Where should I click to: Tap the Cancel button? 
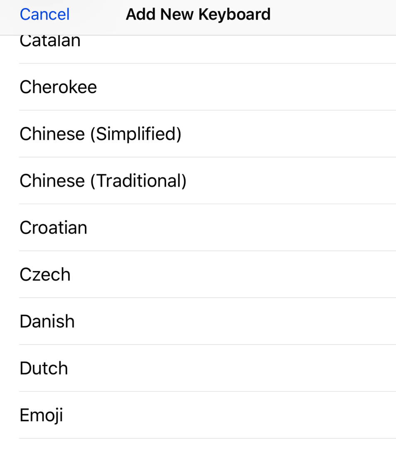pyautogui.click(x=44, y=15)
